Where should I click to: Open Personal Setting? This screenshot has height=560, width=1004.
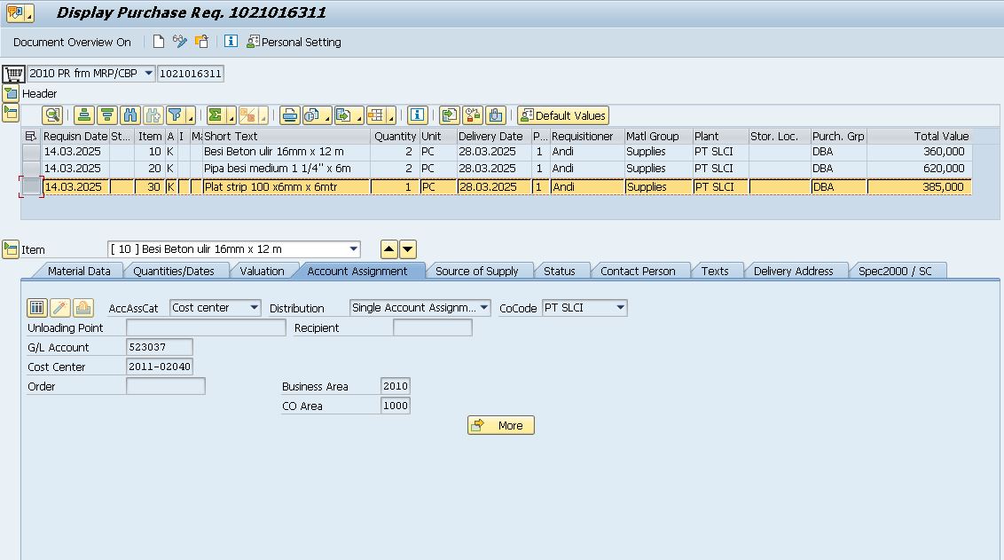point(294,43)
